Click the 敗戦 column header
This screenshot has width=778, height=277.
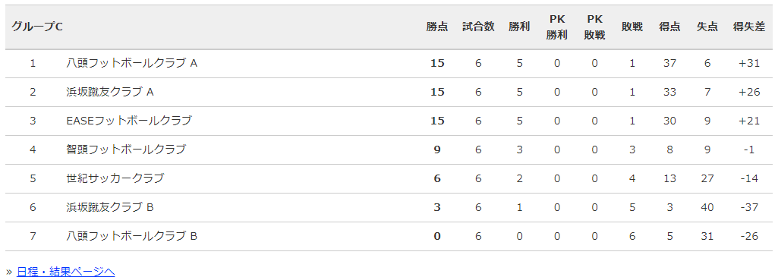(632, 27)
